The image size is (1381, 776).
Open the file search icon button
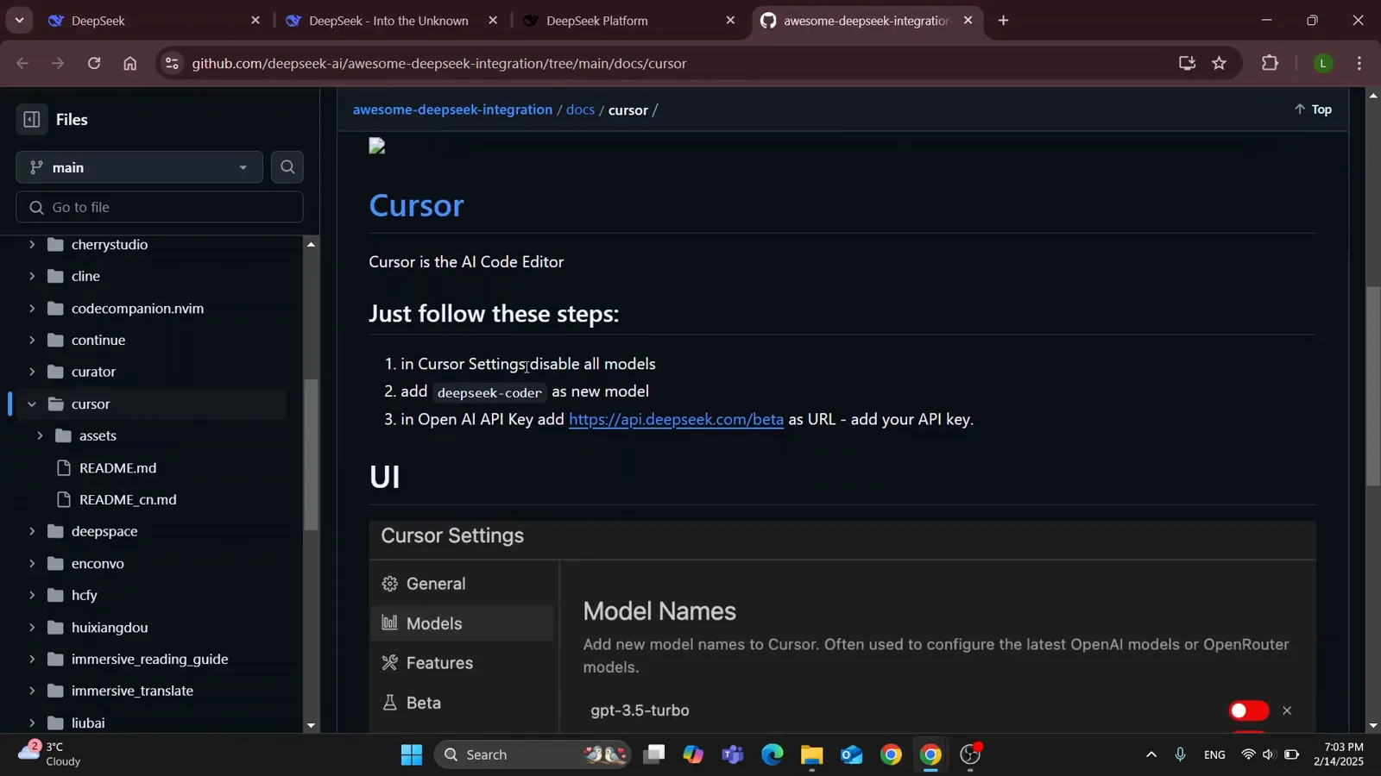(287, 167)
